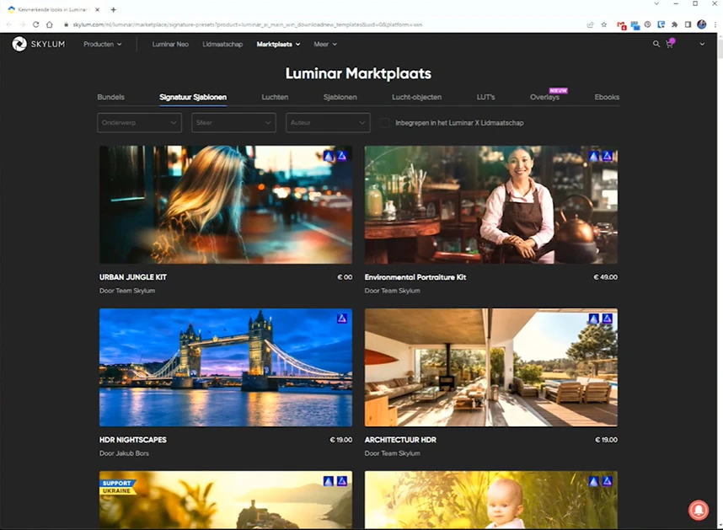Click the Gmail extension icon

(621, 25)
